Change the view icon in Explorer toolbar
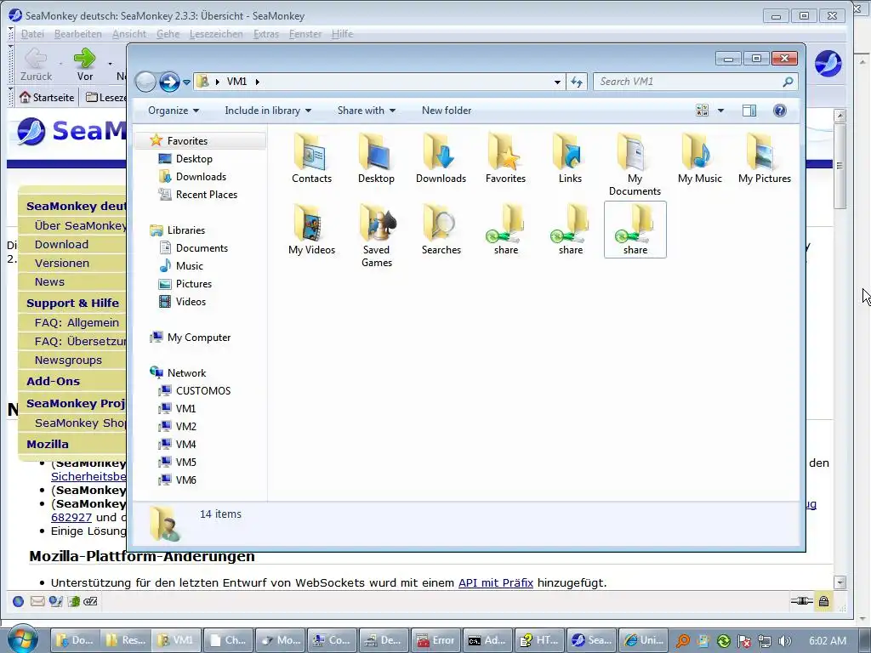This screenshot has height=653, width=871. click(x=702, y=110)
